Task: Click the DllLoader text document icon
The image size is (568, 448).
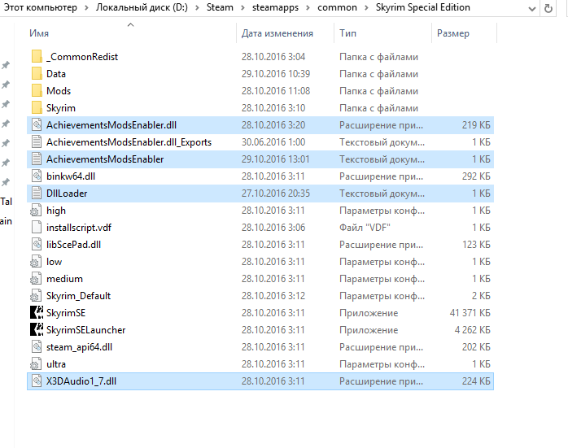Action: pyautogui.click(x=37, y=194)
